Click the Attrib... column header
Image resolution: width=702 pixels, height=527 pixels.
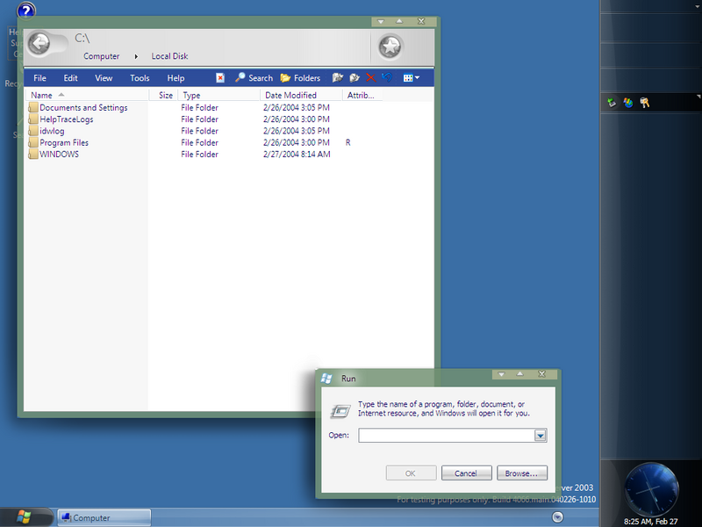362,95
